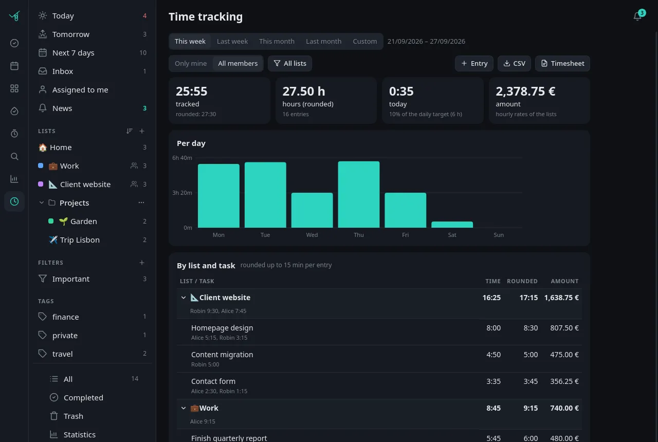
Task: Open the stopwatch timer rail icon
Action: [14, 134]
